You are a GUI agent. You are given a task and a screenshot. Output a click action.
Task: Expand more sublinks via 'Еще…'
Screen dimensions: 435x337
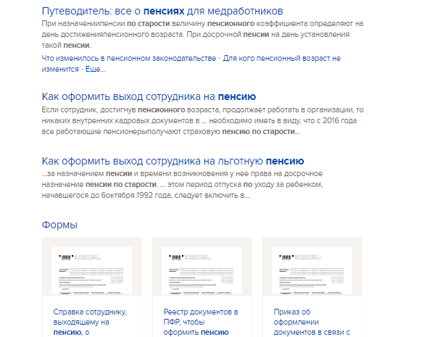click(95, 69)
